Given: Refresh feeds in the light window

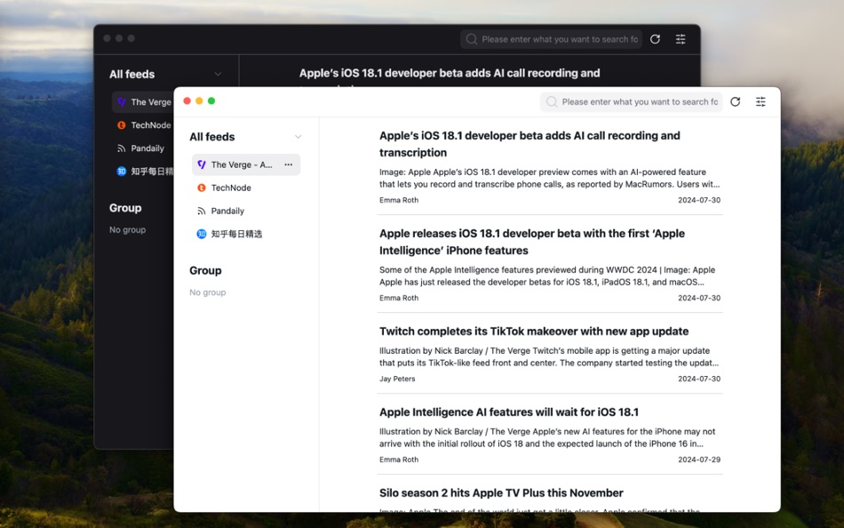Looking at the screenshot, I should pos(736,102).
